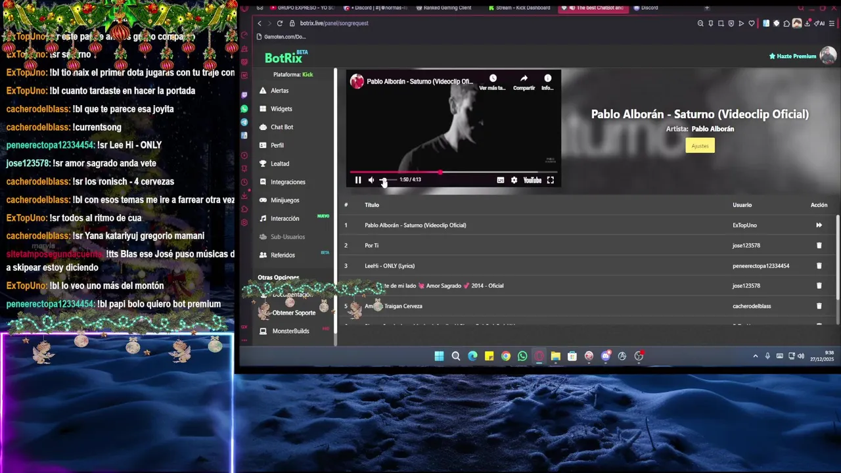Delete the song Por Ti
Screen dimensions: 841x473
819,246
